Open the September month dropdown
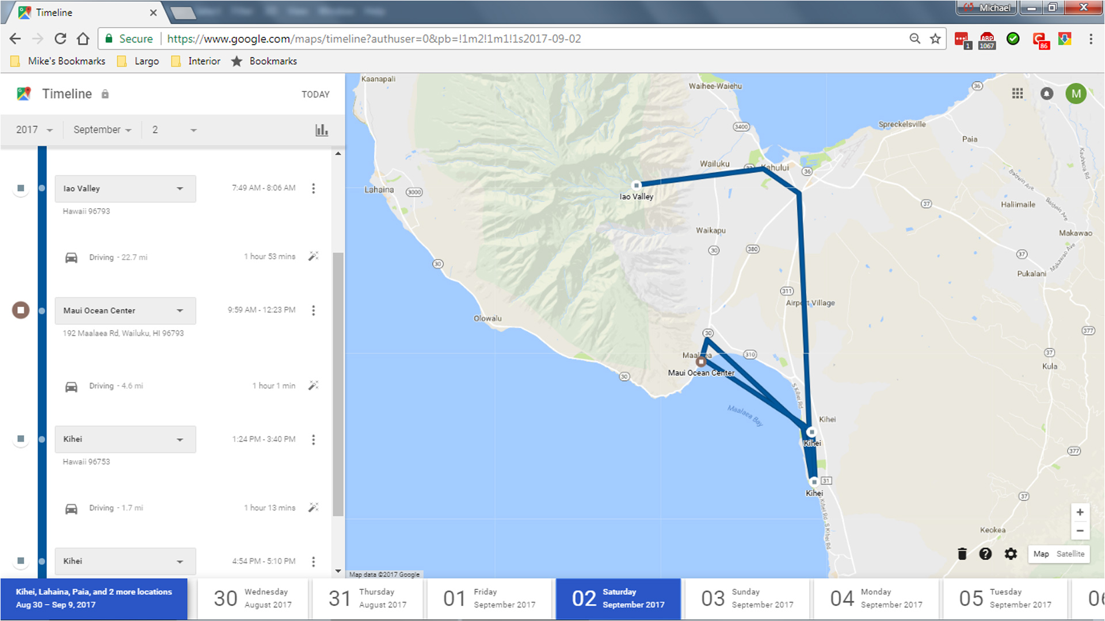 (x=102, y=130)
